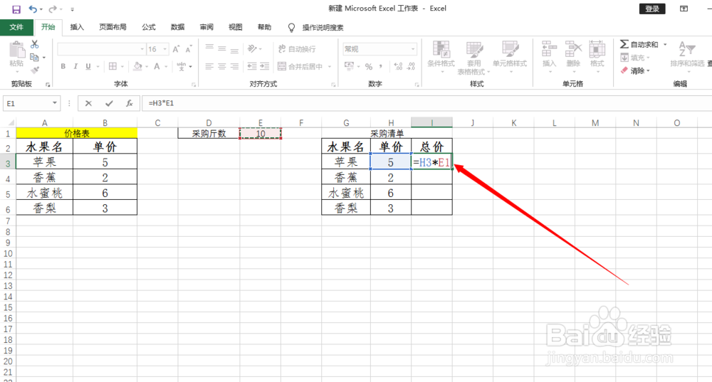Toggle Italic formatting
This screenshot has width=712, height=382.
(x=75, y=66)
